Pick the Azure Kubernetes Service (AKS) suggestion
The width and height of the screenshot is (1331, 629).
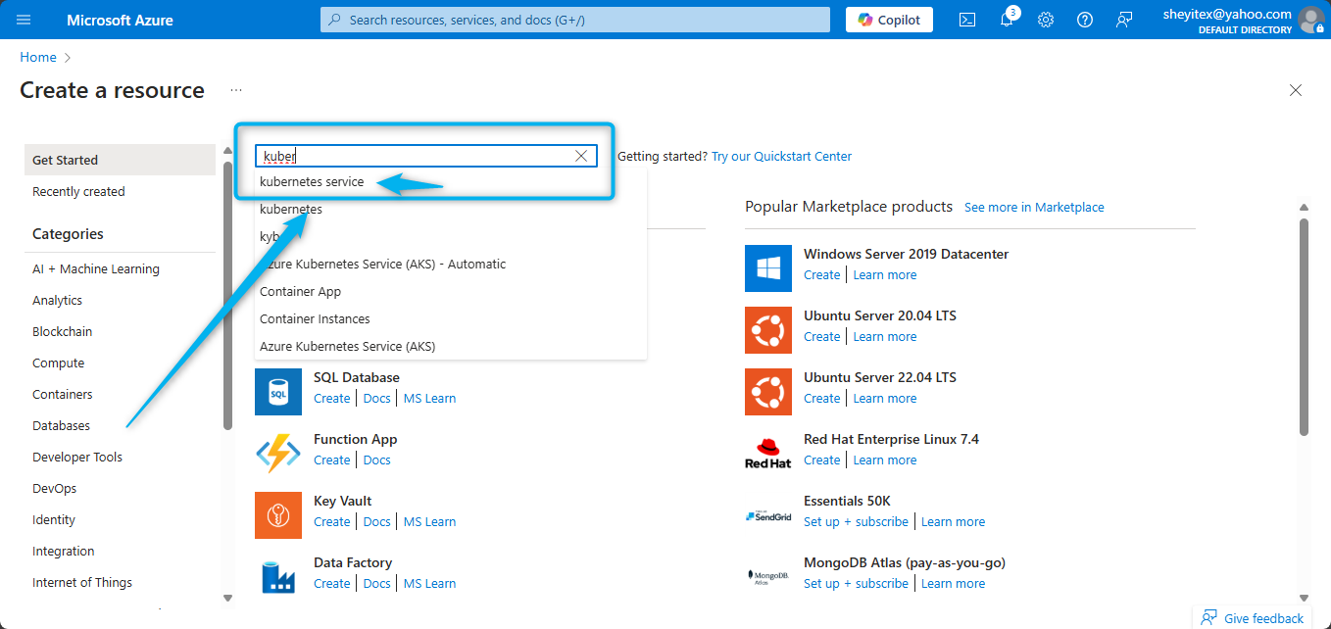[x=348, y=346]
